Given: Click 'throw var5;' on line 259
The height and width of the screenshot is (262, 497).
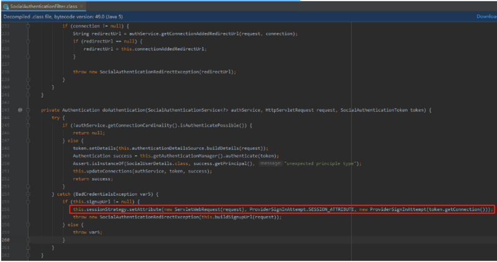Looking at the screenshot, I should point(88,232).
